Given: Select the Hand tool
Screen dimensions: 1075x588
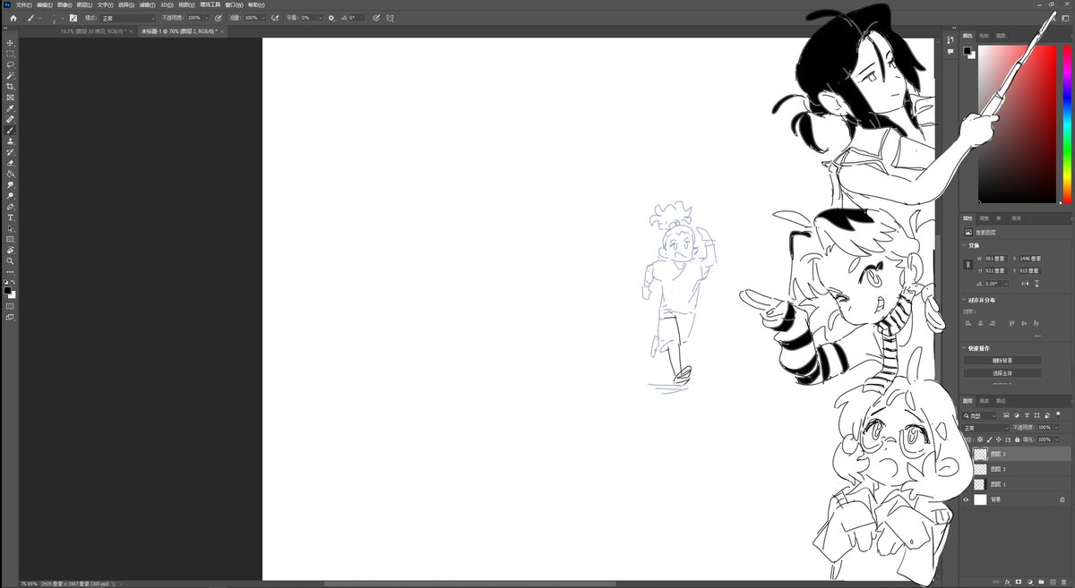Looking at the screenshot, I should (x=11, y=251).
